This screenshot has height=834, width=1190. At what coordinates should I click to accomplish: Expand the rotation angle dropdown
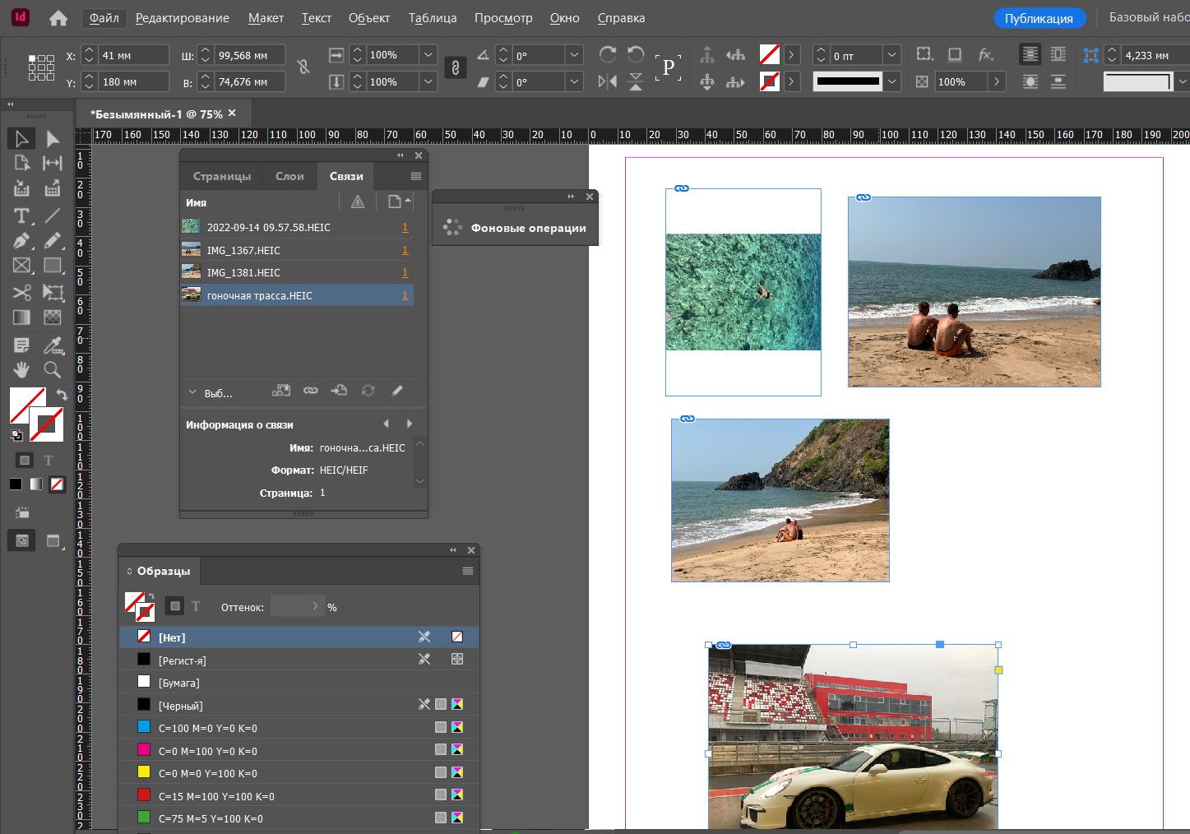(574, 55)
